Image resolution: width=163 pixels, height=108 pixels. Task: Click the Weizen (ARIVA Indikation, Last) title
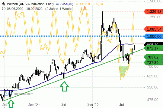pyautogui.click(x=30, y=4)
